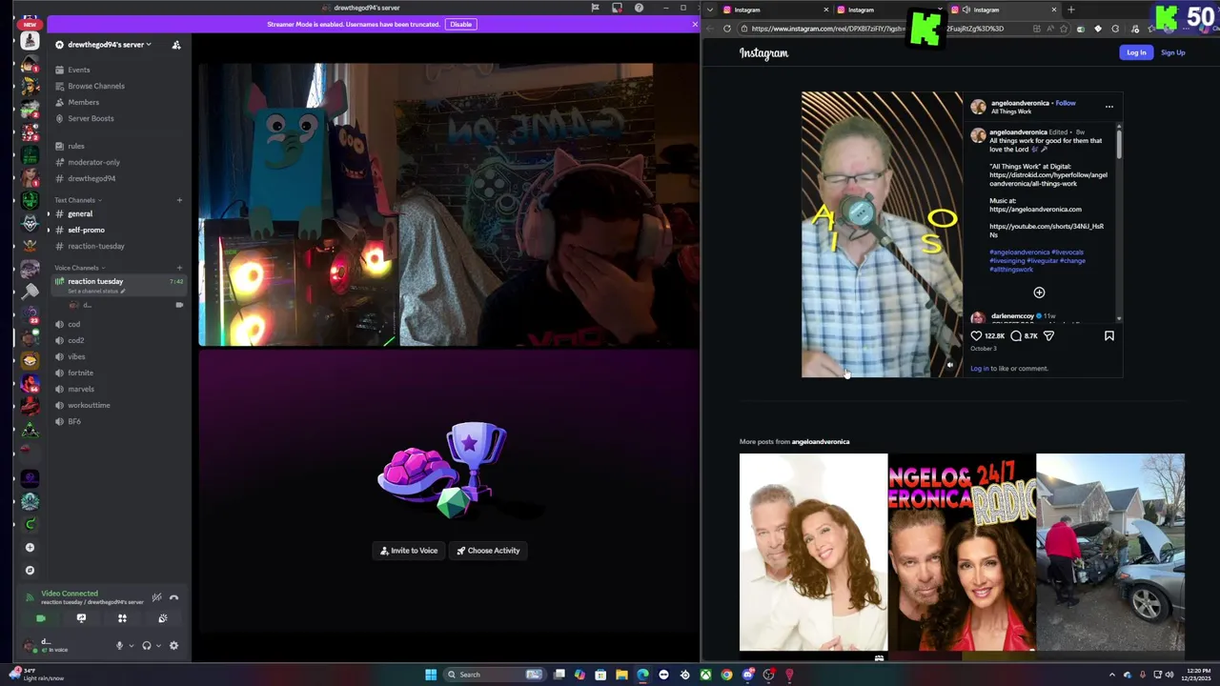Open the rules channel
The height and width of the screenshot is (686, 1220).
(x=75, y=146)
